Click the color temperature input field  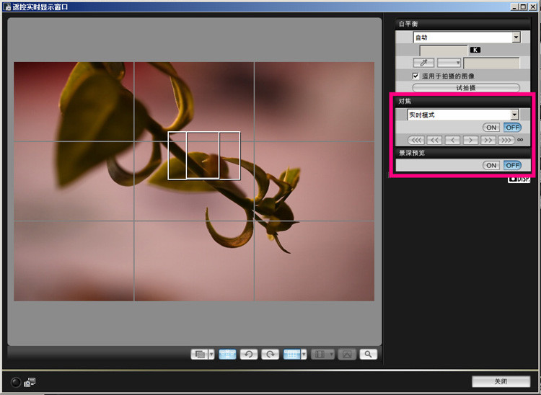[x=444, y=50]
